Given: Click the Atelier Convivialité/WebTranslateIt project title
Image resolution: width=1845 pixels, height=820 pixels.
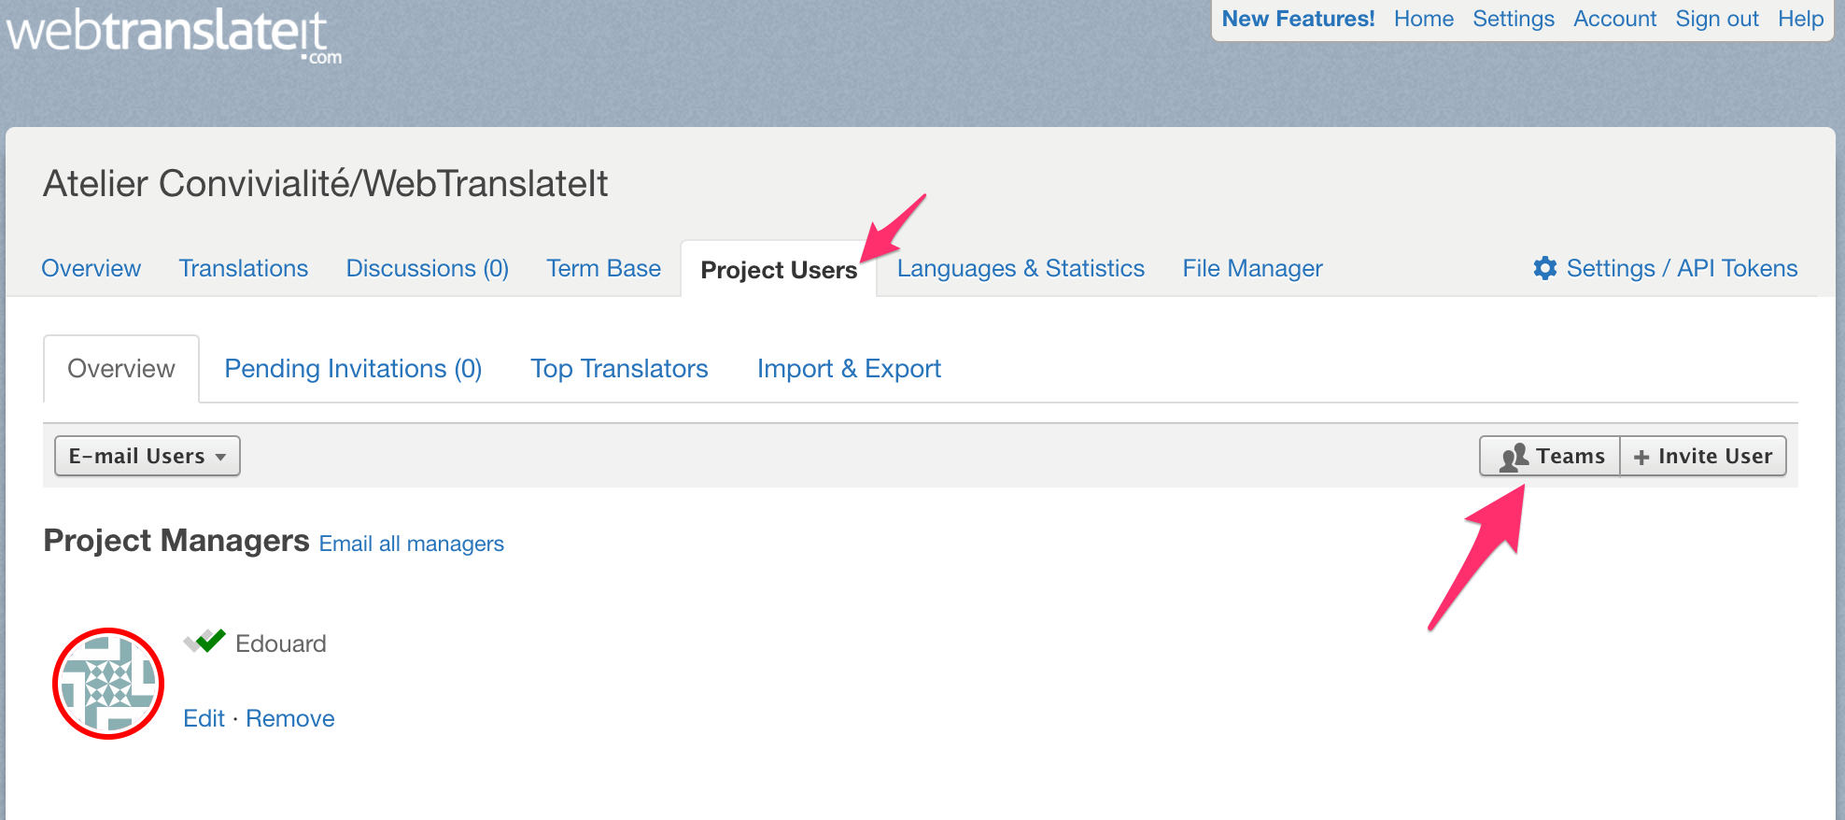Looking at the screenshot, I should click(x=325, y=183).
